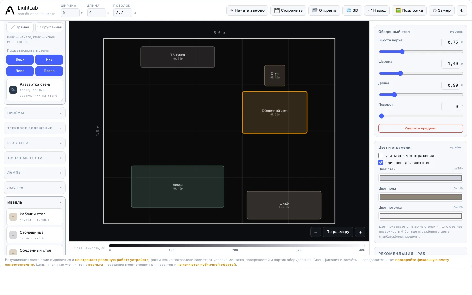Expand the Точечные Т1 / Т2 section
Viewport: 472px width, 295px height.
tap(34, 158)
